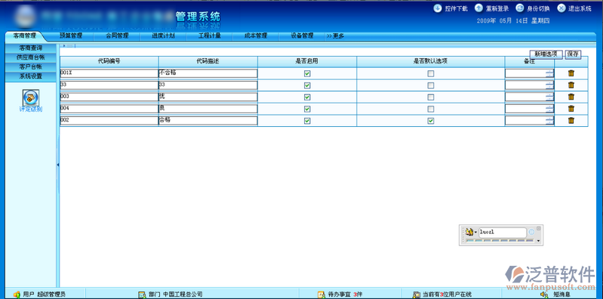603x299 pixels.
Task: Click the 控件下载 download icon
Action: point(438,8)
